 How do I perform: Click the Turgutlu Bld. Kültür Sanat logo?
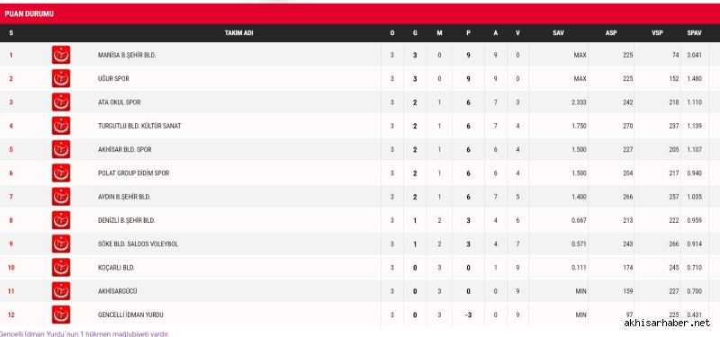60,126
